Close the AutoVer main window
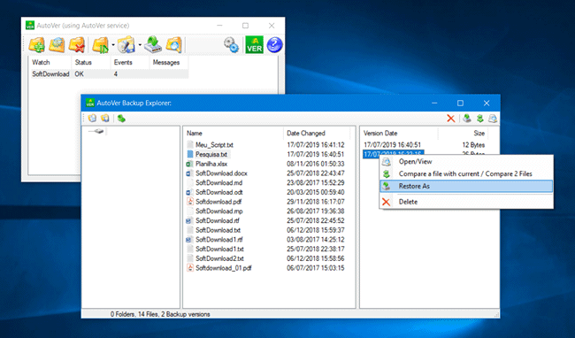 point(272,26)
